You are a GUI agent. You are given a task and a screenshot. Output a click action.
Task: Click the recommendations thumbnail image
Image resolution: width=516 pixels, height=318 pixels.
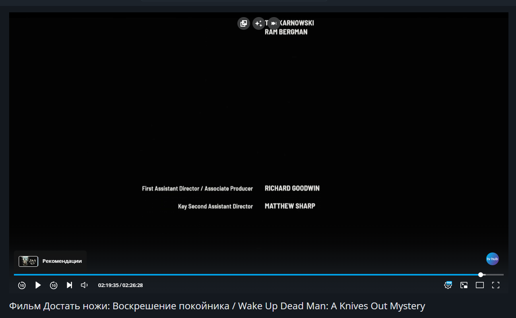pyautogui.click(x=28, y=261)
